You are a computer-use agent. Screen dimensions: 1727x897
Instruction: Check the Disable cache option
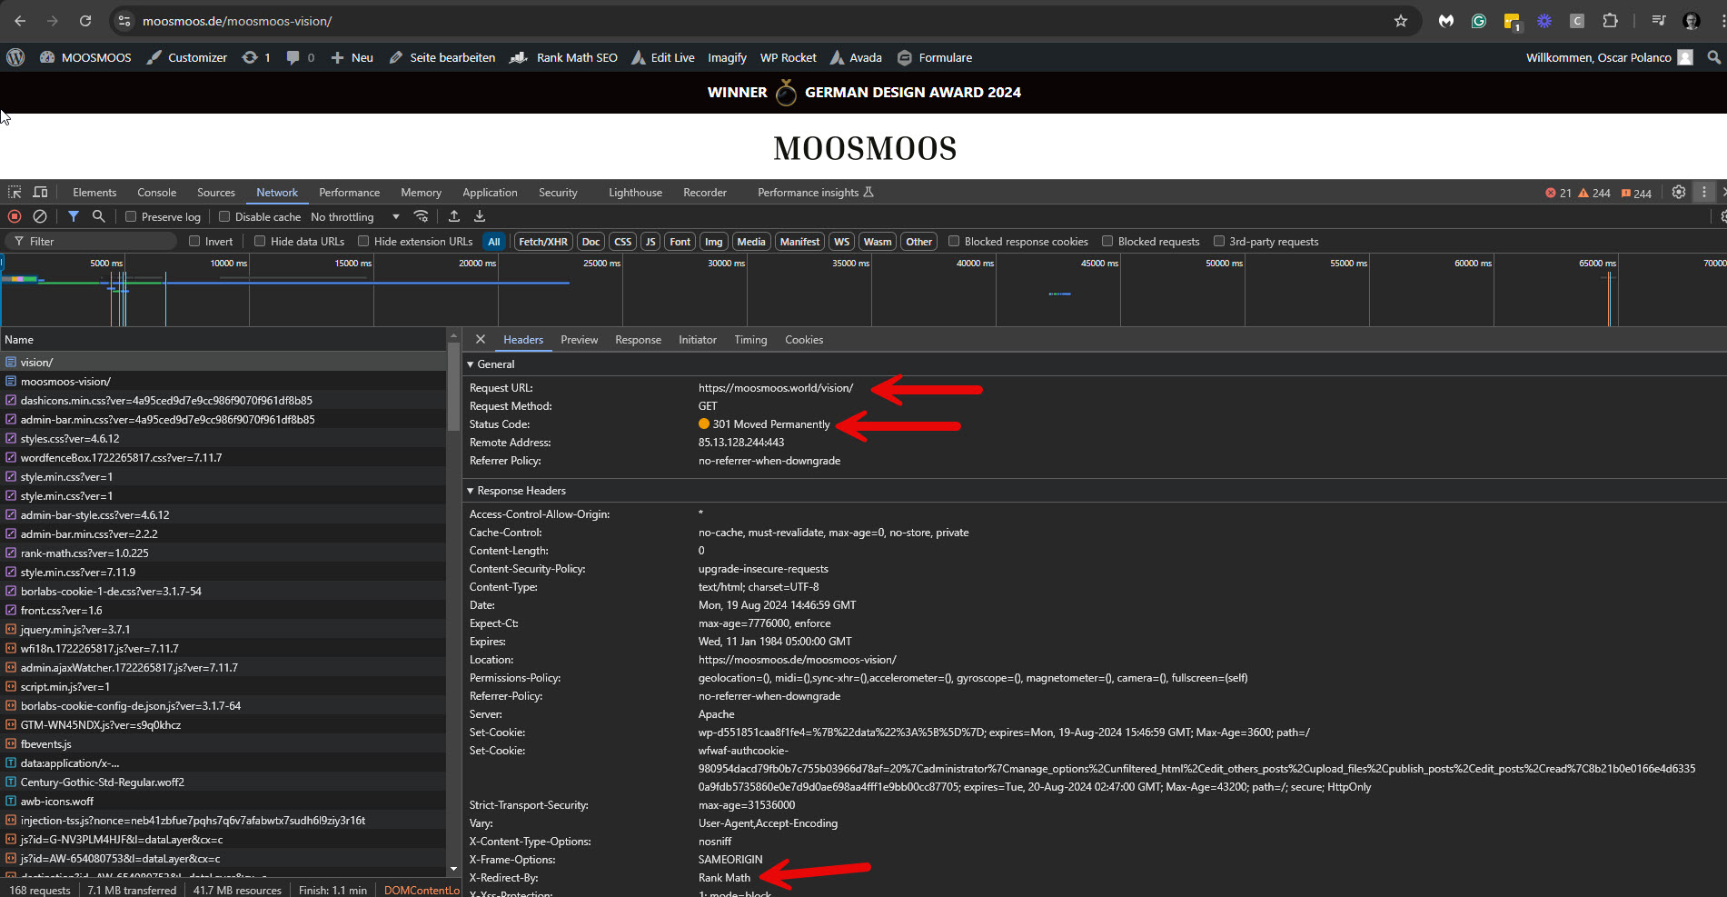pyautogui.click(x=224, y=217)
